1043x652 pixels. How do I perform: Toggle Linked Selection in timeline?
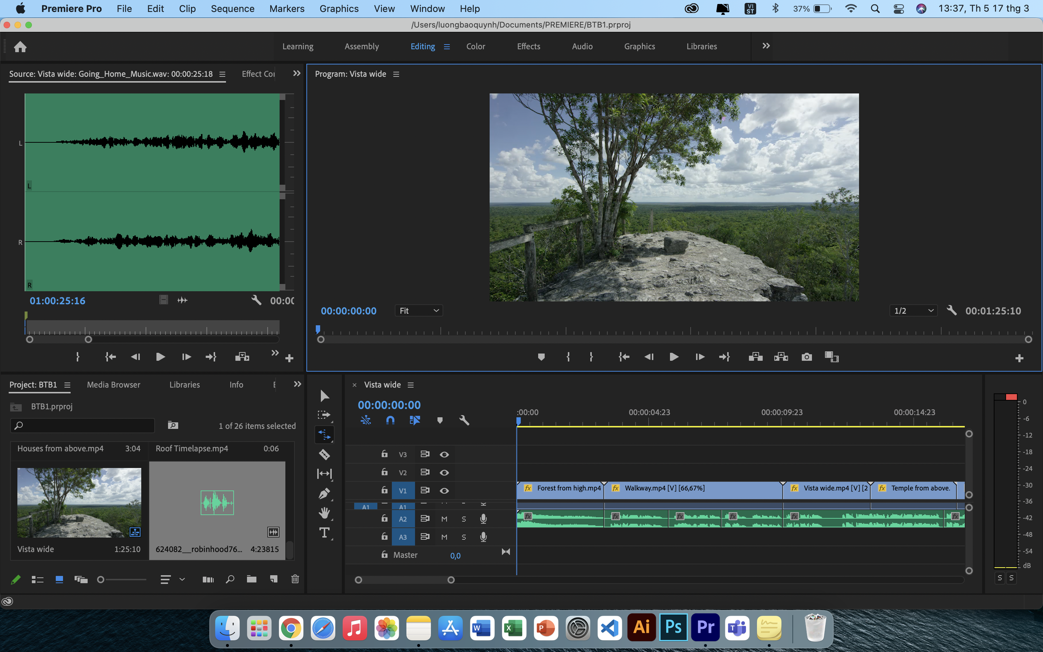(415, 421)
